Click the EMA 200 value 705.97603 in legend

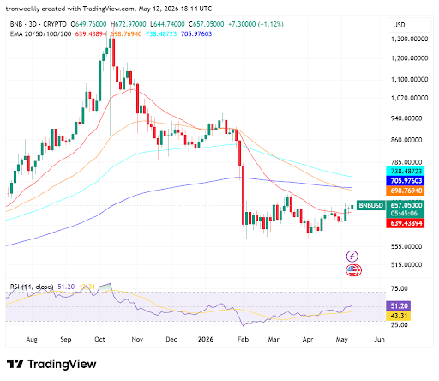(x=196, y=34)
